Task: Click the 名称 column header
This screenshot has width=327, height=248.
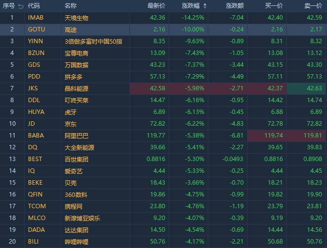Action: [x=71, y=6]
